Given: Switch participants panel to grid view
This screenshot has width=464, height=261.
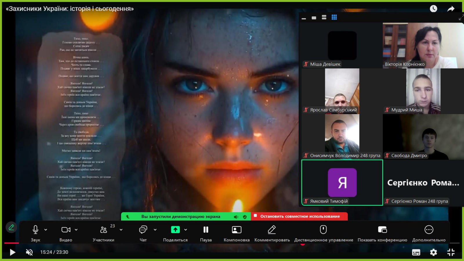Looking at the screenshot, I should (334, 17).
